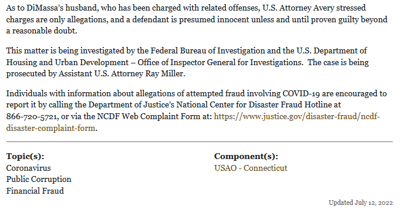Click the Updated July 12, 2022 text
401x216 pixels.
360,203
